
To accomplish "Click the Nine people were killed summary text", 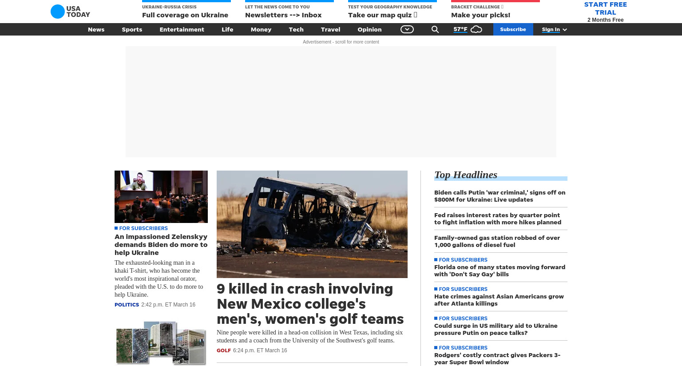I will tap(309, 336).
